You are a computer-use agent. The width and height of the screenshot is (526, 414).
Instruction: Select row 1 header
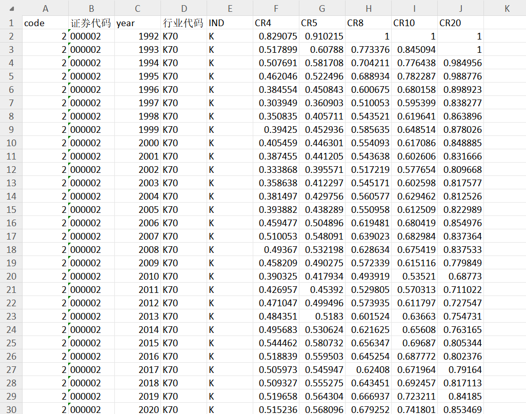(11, 23)
